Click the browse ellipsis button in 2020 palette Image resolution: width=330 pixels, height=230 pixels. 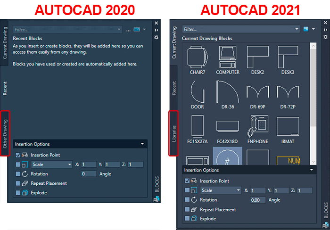tap(128, 30)
